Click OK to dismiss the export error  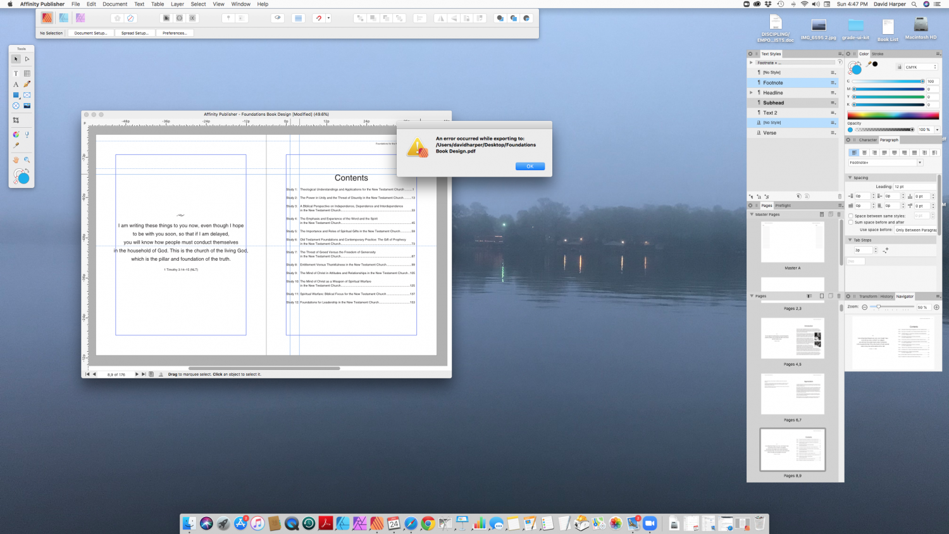(530, 166)
